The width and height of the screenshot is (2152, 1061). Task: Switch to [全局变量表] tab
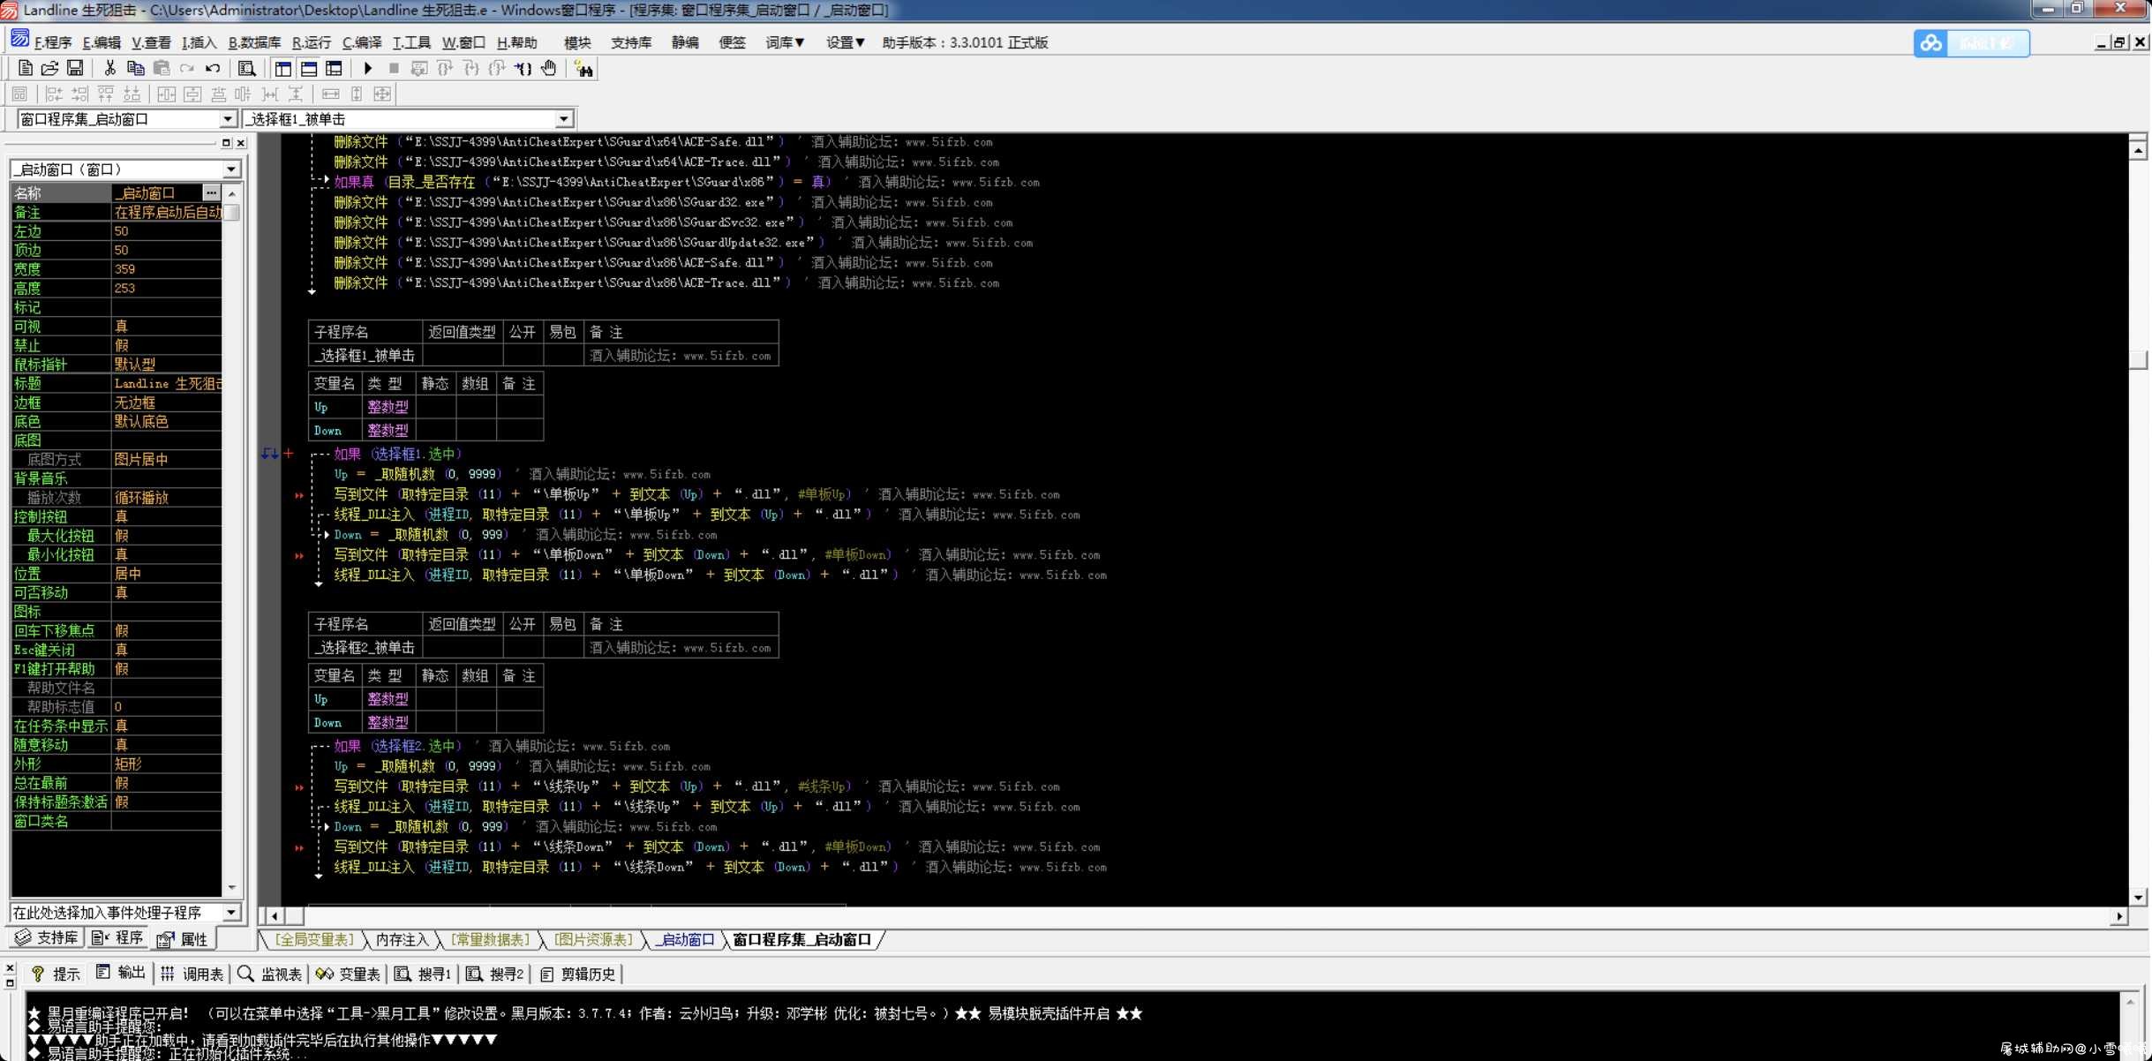pyautogui.click(x=314, y=939)
